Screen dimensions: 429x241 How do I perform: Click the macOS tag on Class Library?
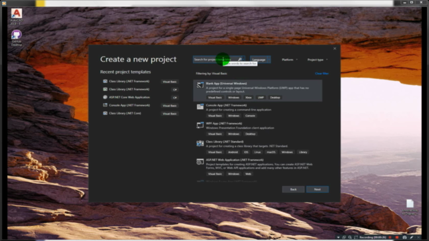pos(271,152)
